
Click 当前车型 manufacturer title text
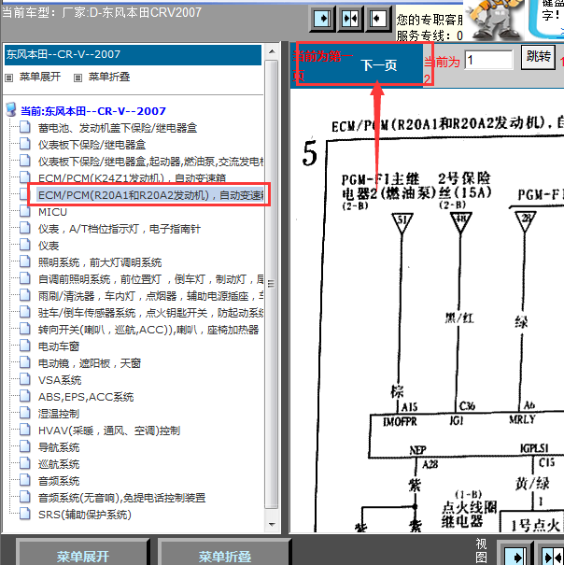(x=102, y=13)
